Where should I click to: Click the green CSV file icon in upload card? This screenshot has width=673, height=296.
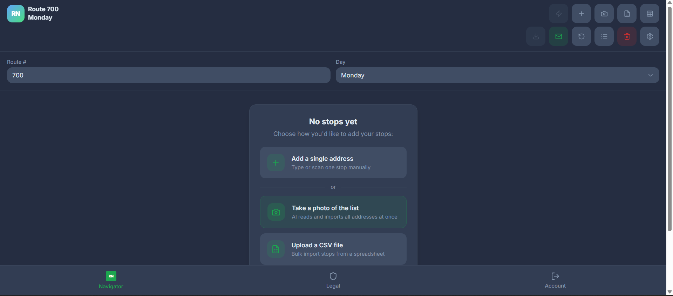point(276,249)
